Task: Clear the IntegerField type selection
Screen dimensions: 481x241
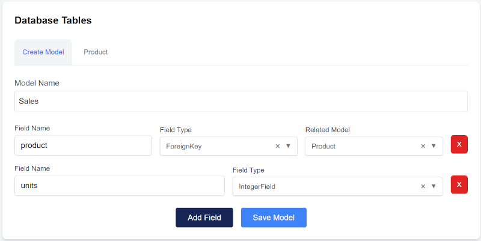Action: [423, 186]
